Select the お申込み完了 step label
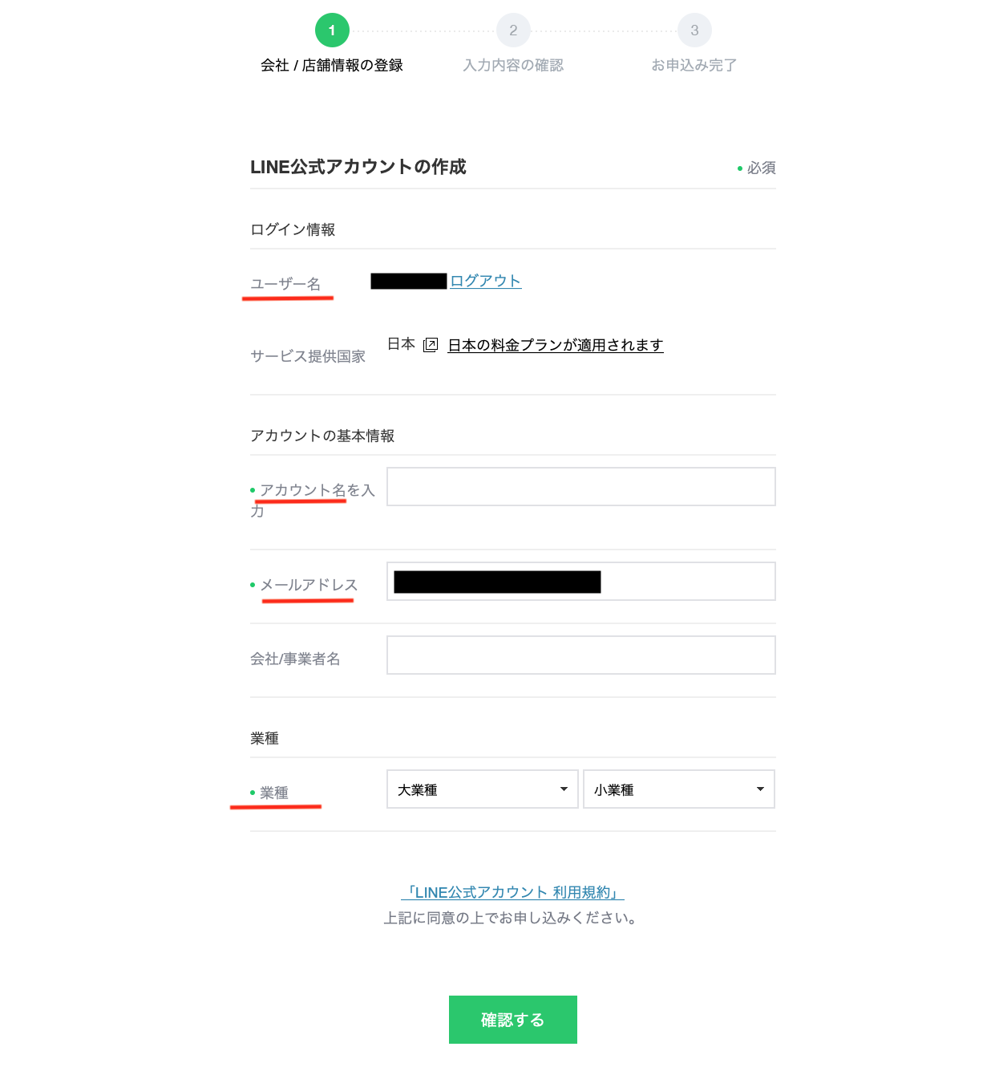 (694, 66)
